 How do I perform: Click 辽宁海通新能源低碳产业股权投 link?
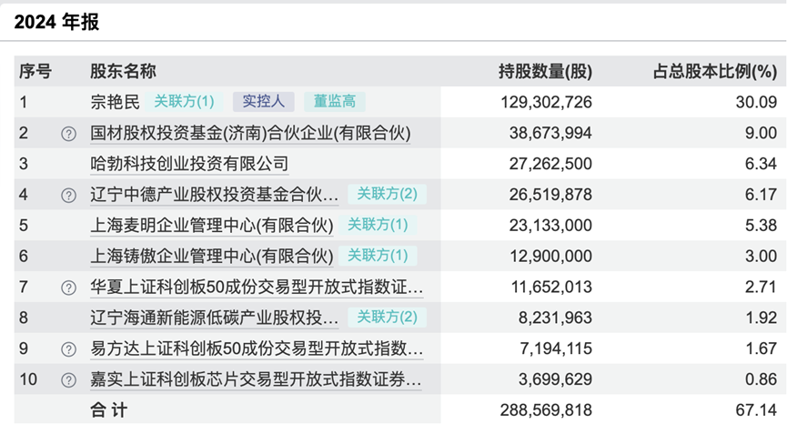tap(215, 318)
